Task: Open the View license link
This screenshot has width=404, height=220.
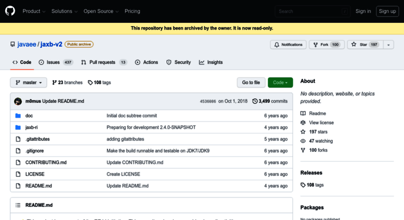Action: click(x=317, y=123)
